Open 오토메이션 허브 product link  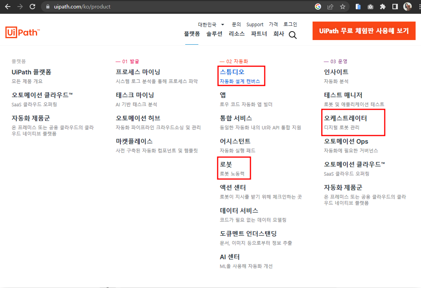pos(138,118)
